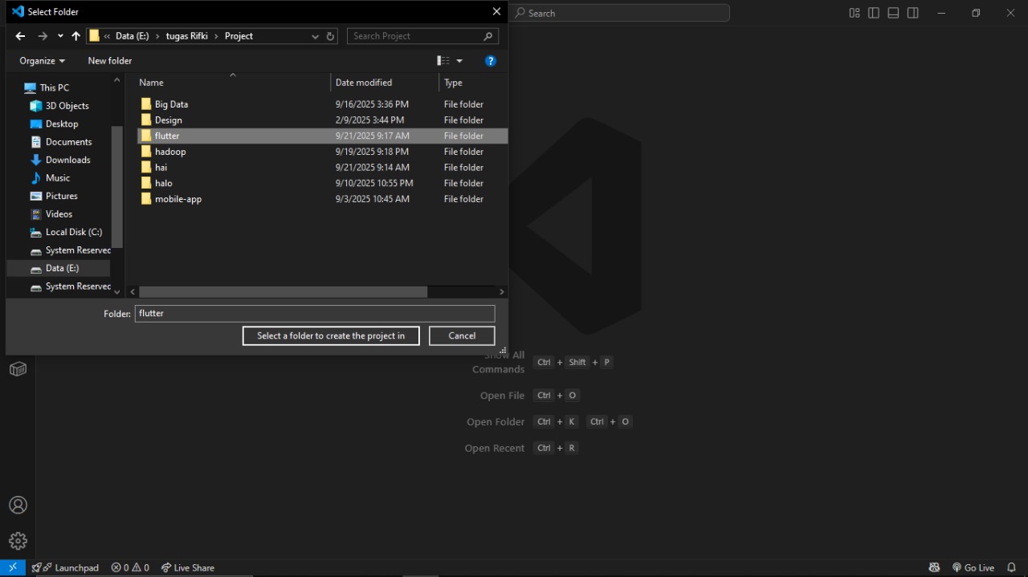Image resolution: width=1028 pixels, height=577 pixels.
Task: Click the Folder name input field
Action: (315, 314)
